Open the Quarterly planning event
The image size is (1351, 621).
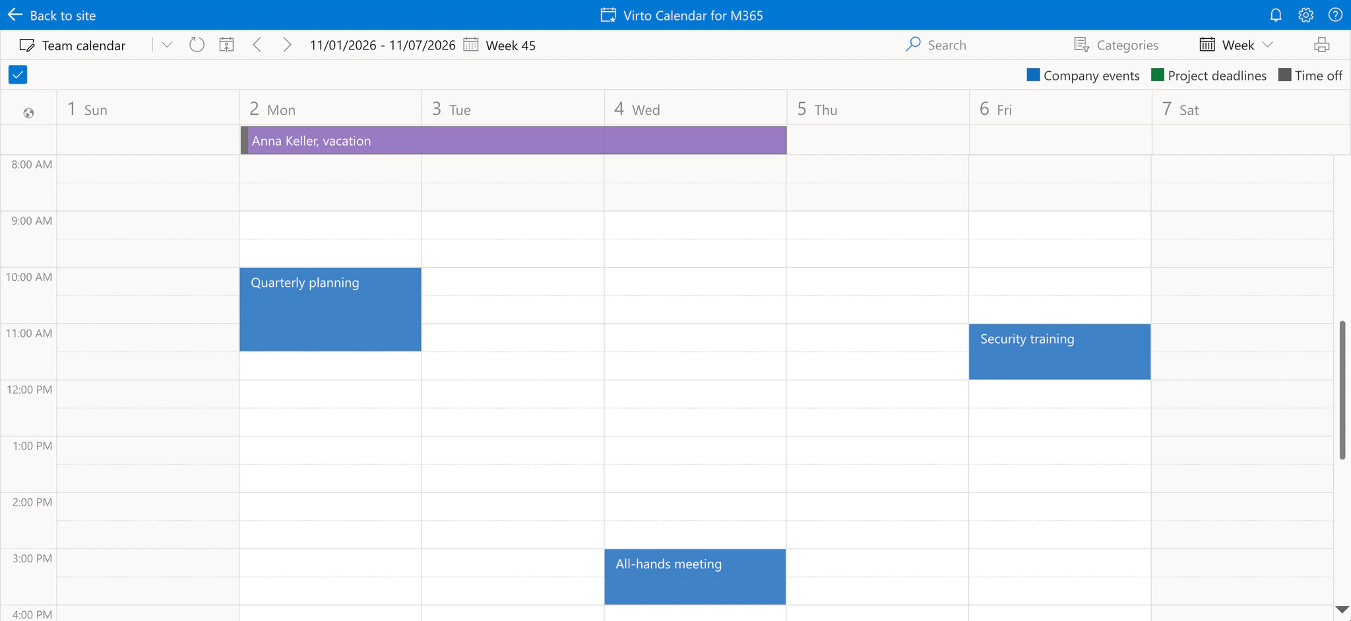coord(330,309)
